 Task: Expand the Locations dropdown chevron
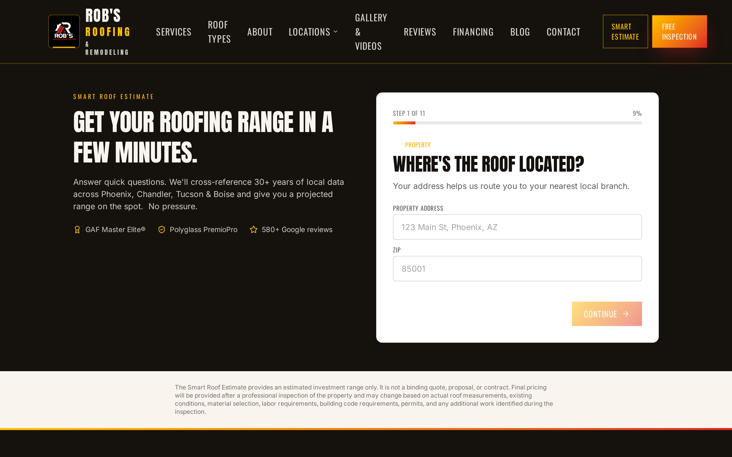tap(335, 31)
